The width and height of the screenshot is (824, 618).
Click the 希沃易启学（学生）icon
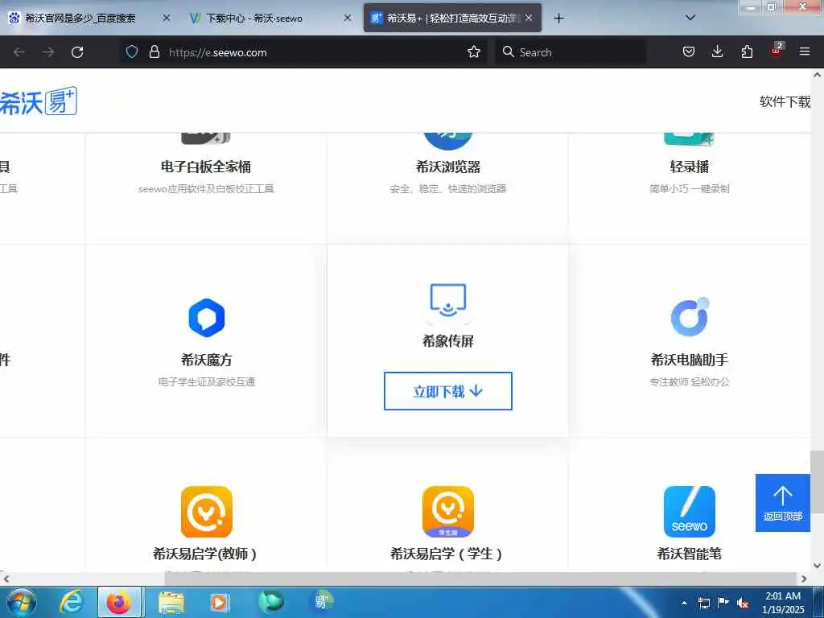click(447, 511)
